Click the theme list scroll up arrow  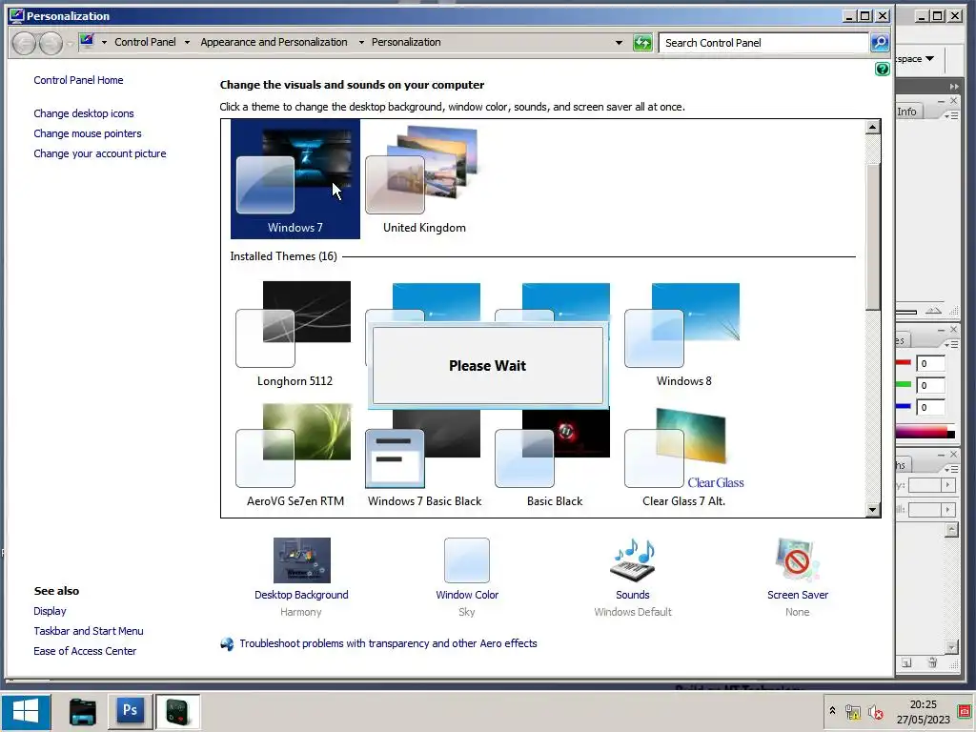(x=873, y=127)
